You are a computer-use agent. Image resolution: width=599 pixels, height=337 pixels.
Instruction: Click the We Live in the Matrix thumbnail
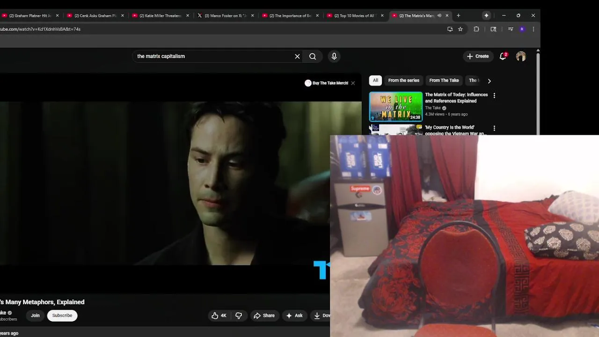396,107
